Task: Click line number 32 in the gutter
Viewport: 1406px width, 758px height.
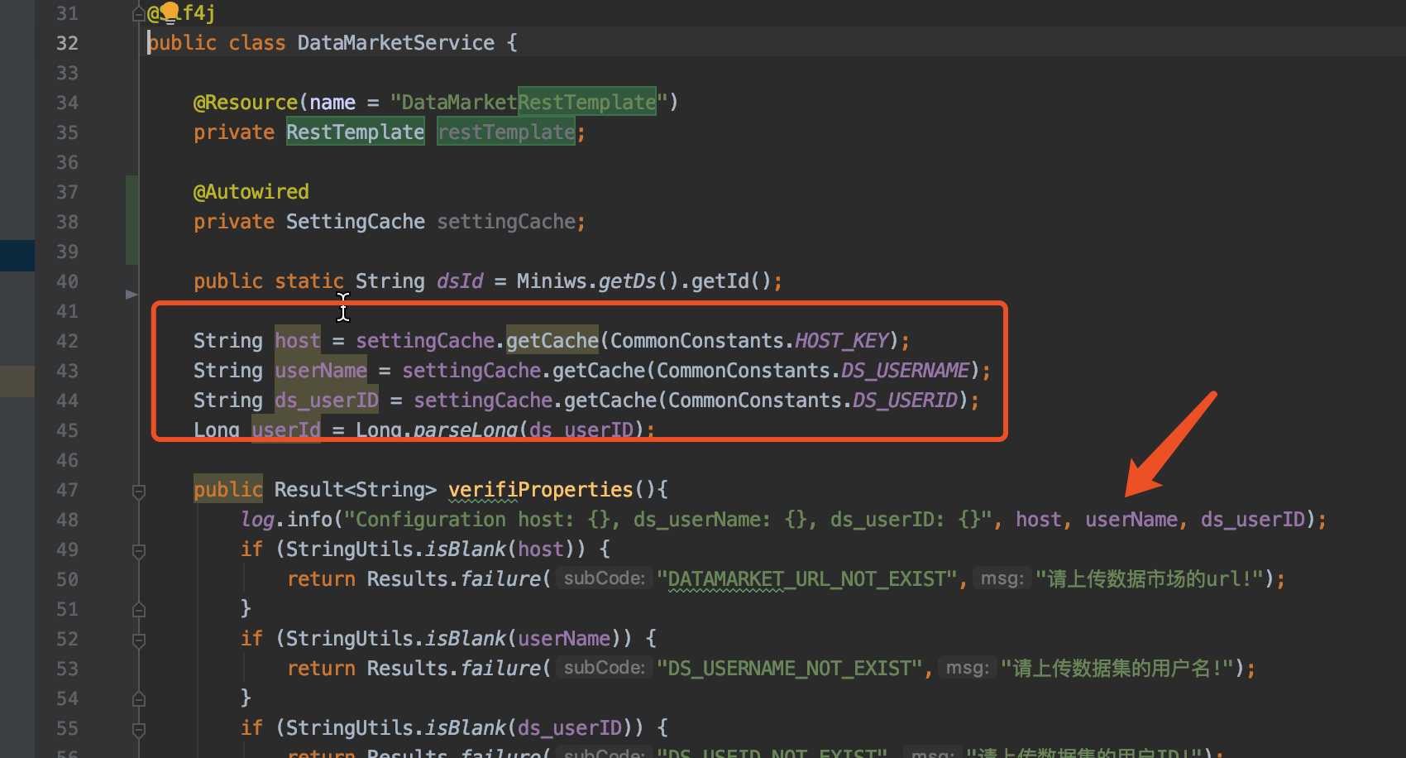Action: tap(67, 43)
